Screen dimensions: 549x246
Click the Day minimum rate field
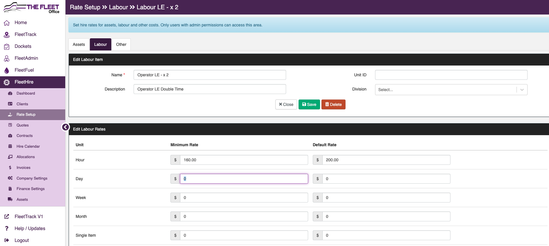coord(244,179)
